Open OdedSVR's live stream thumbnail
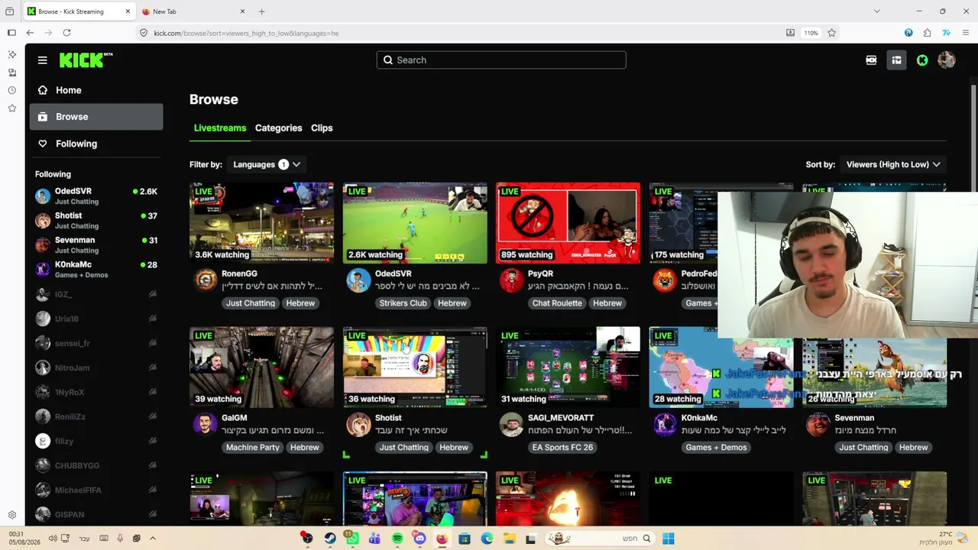 pyautogui.click(x=415, y=223)
